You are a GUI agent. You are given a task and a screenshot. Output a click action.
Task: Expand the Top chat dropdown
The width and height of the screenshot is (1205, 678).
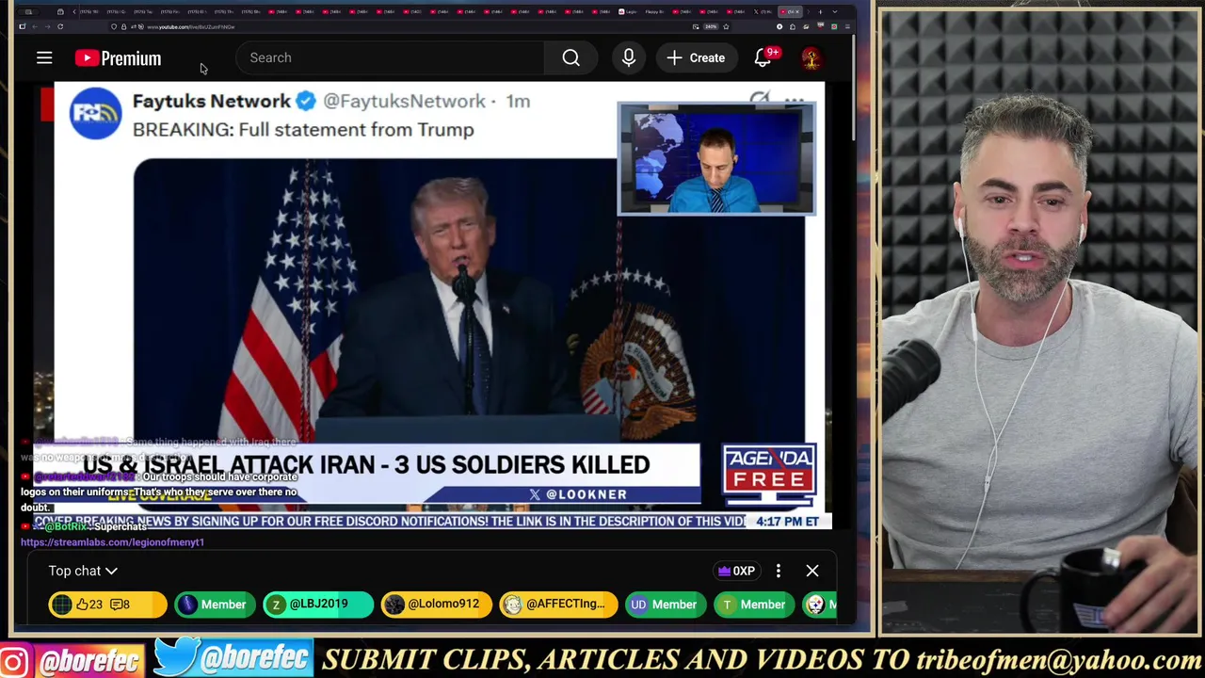tap(83, 571)
